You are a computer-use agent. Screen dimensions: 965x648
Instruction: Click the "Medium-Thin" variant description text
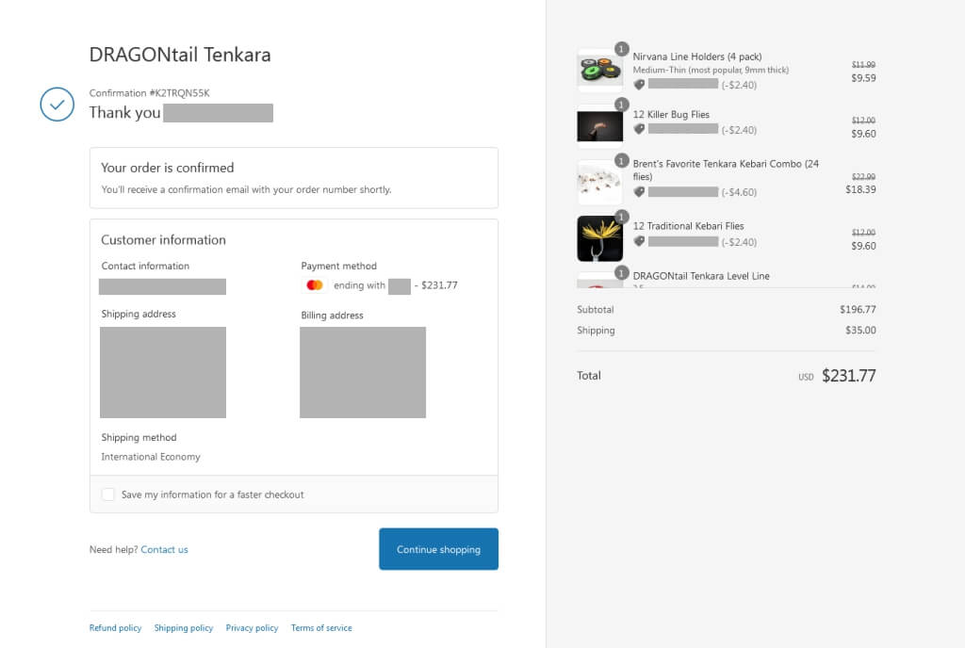coord(711,70)
